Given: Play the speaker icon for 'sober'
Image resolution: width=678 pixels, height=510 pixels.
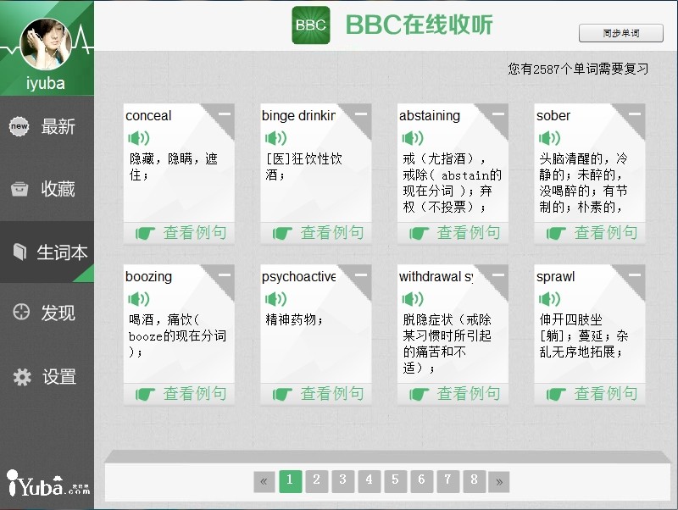Looking at the screenshot, I should pyautogui.click(x=549, y=138).
